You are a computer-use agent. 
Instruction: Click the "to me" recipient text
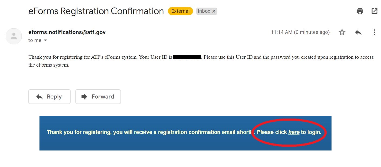point(35,40)
